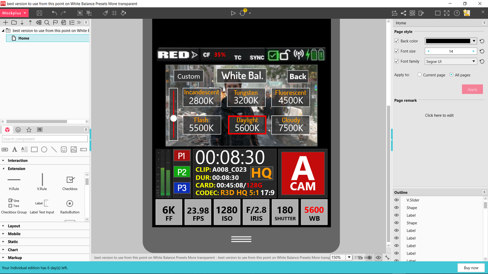Start the prototype preview with Play
488x274 pixels.
233,13
